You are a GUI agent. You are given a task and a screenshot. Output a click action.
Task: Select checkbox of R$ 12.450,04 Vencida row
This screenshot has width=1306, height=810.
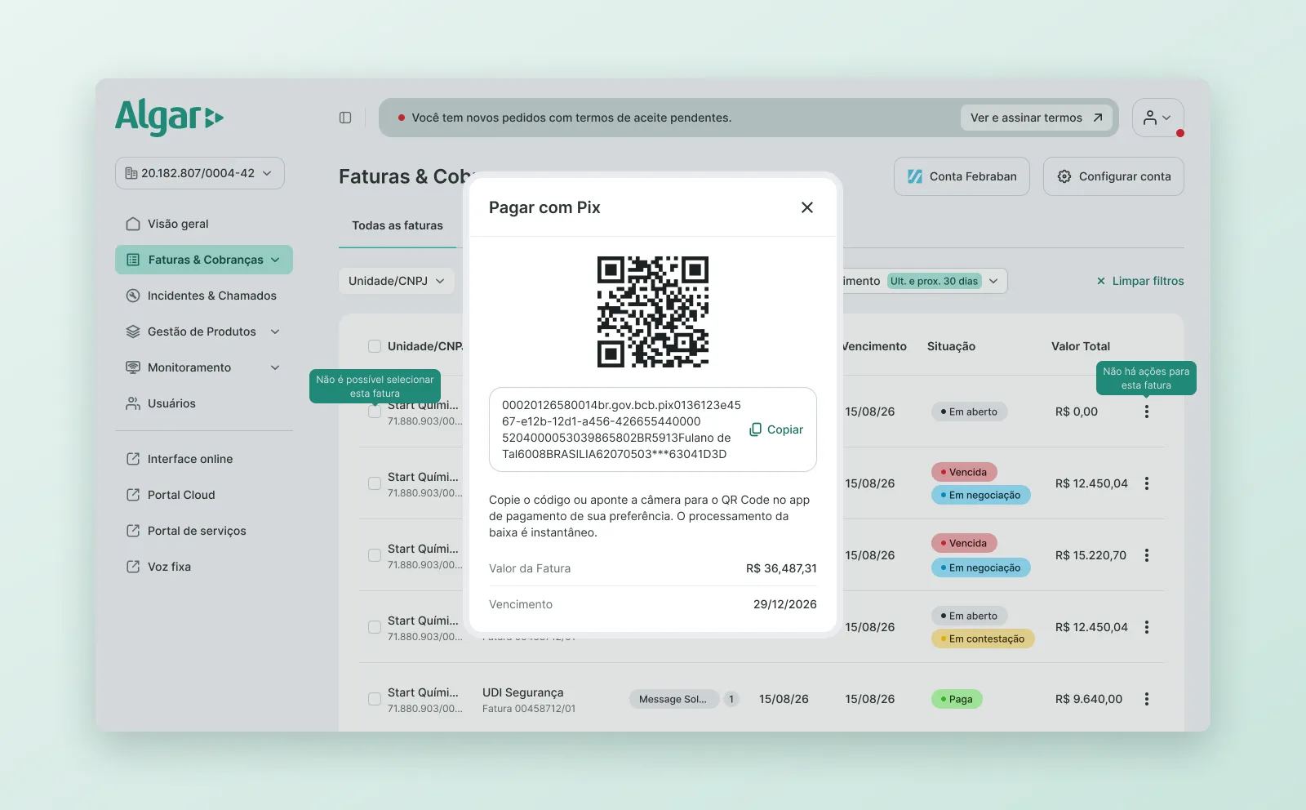[375, 483]
